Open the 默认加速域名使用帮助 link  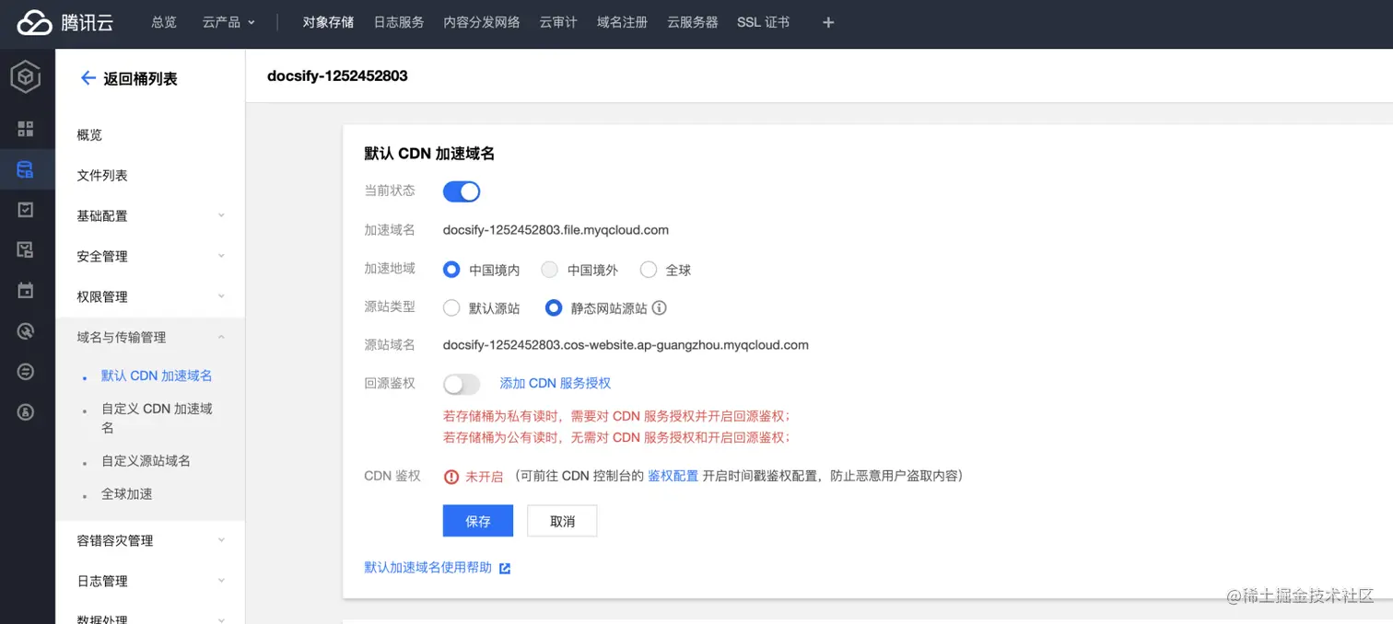[x=428, y=568]
